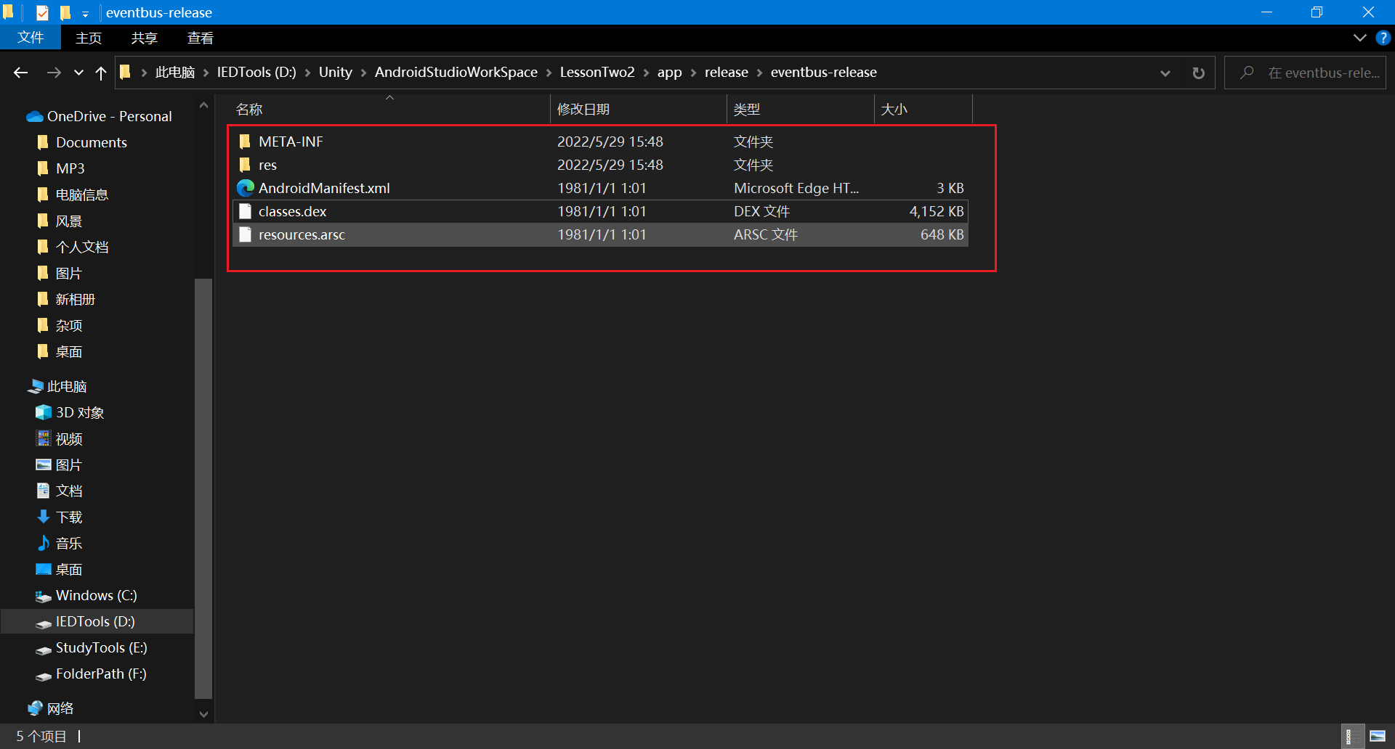Viewport: 1395px width, 749px height.
Task: Click Unity in the address breadcrumb
Action: (335, 73)
